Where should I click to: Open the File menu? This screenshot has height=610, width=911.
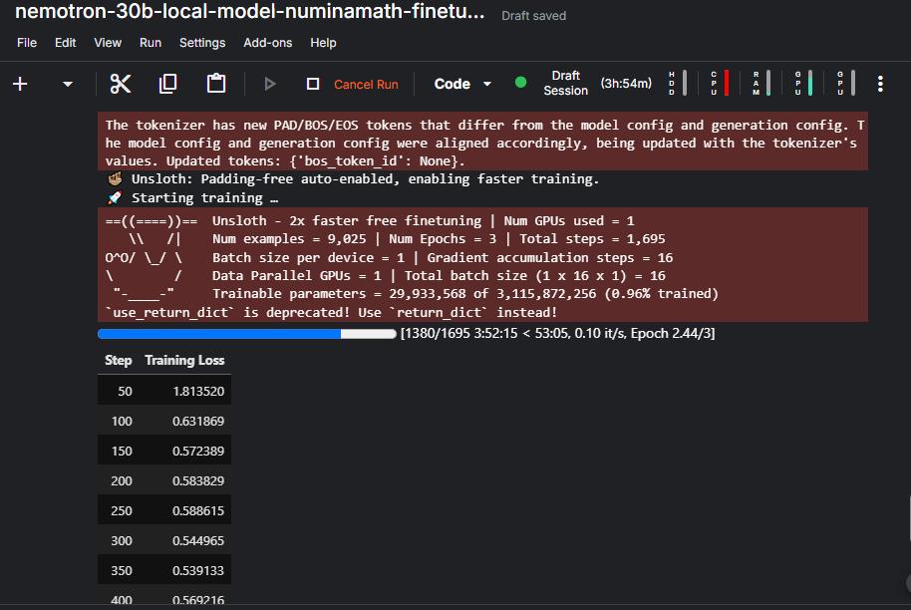27,43
